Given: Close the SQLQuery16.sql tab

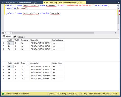Looking at the screenshot, I should pos(84,3).
